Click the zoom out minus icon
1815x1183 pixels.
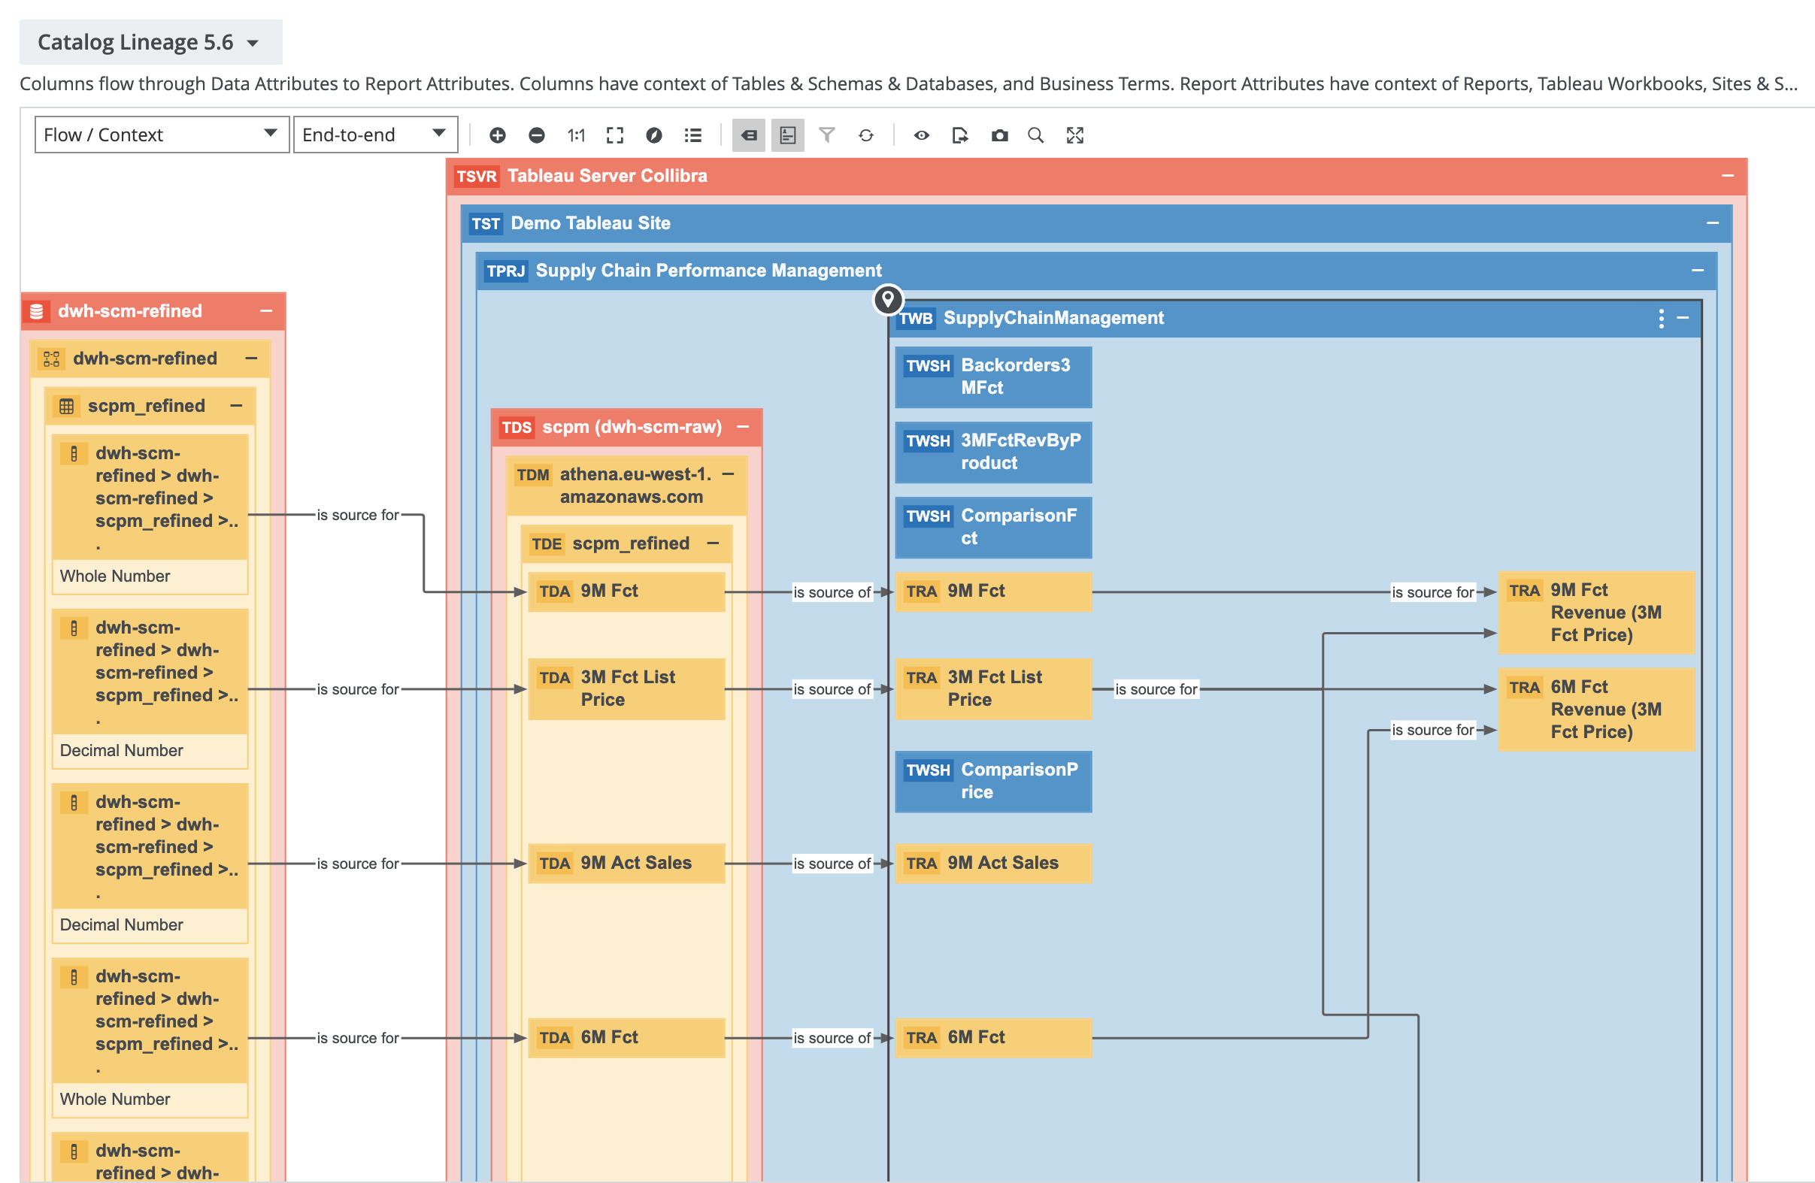pos(536,135)
